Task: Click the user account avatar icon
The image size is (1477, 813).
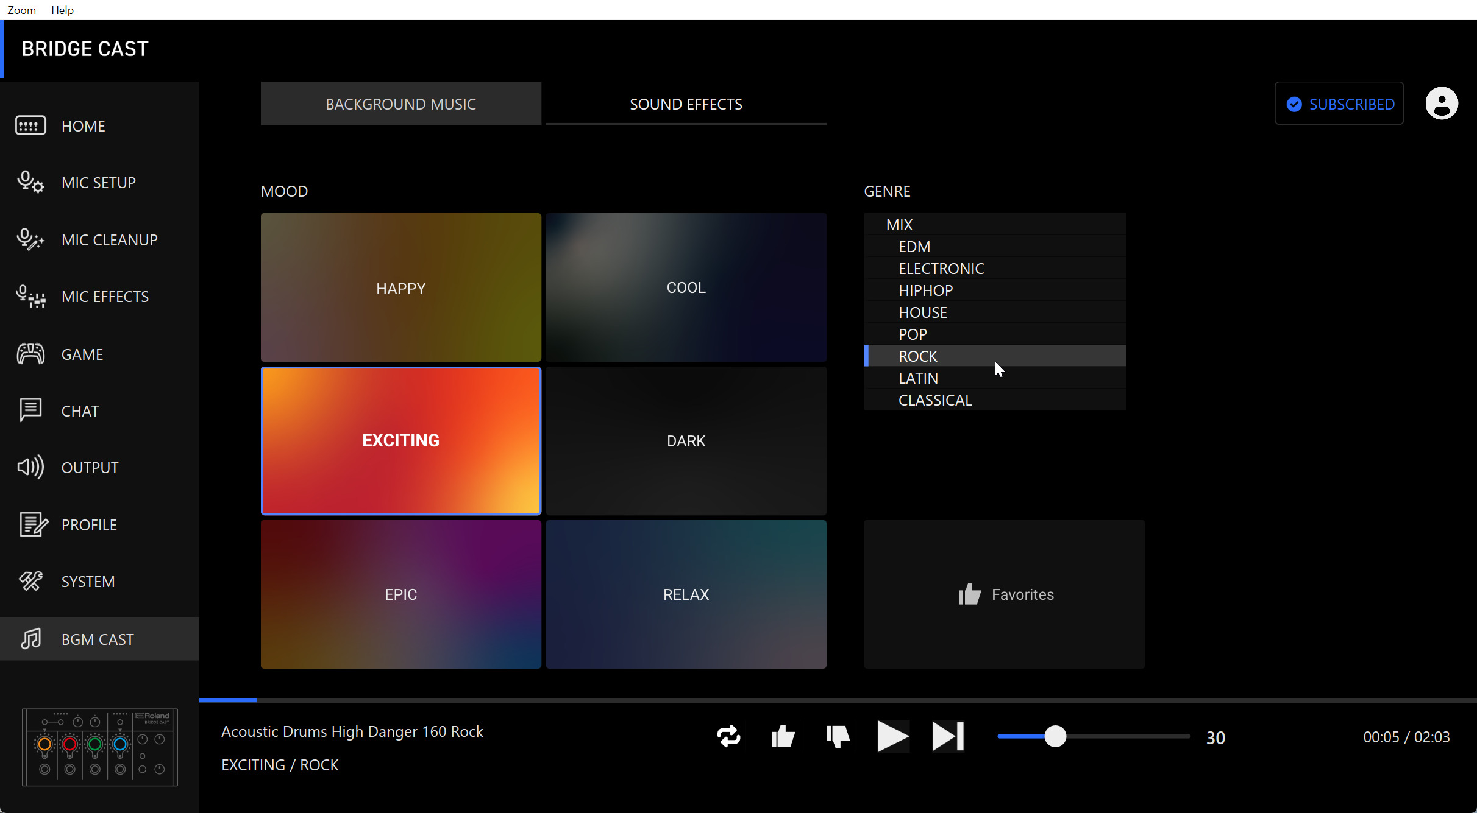Action: [x=1442, y=104]
